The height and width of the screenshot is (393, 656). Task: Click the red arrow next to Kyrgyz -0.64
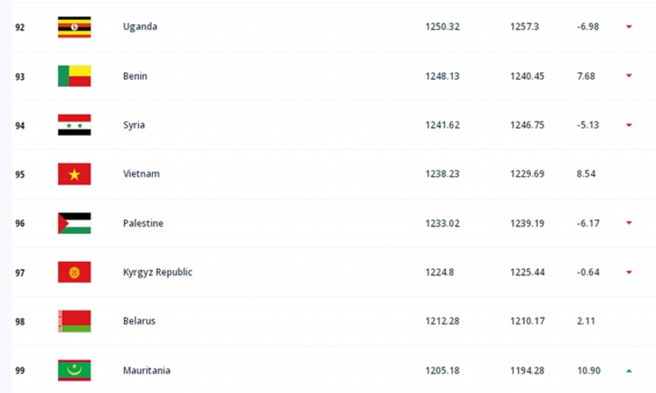[x=629, y=272]
